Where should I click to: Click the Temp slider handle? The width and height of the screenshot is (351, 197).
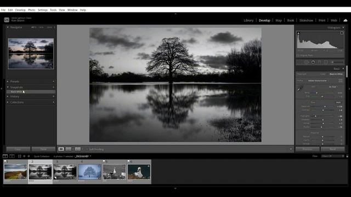click(x=316, y=92)
